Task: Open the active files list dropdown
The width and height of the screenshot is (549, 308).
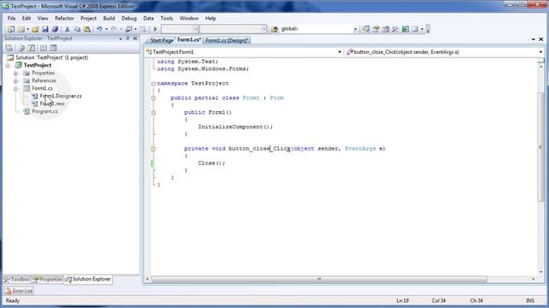Action: point(534,39)
